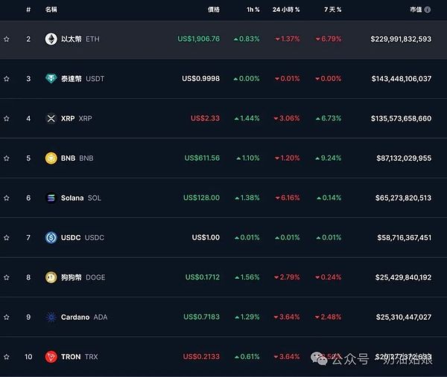
Task: Click the Dogecoin logo icon
Action: [x=51, y=277]
